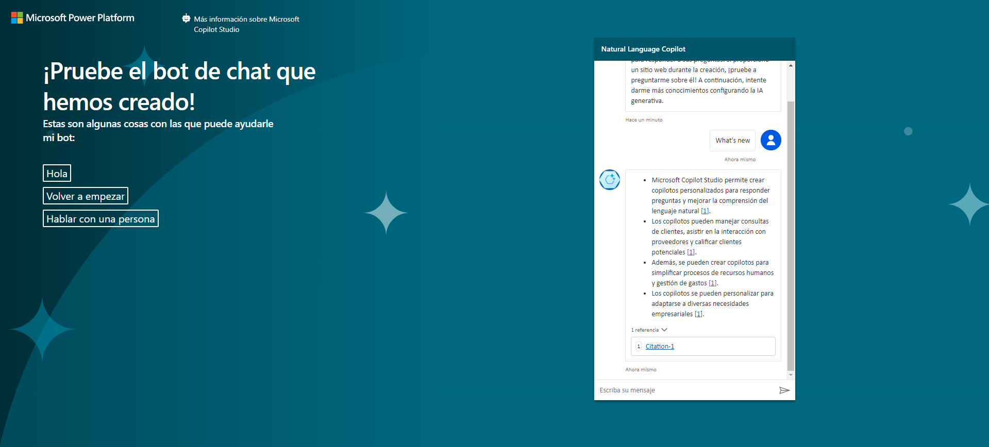The image size is (989, 447).
Task: Click the Estas son algunas cosas subtitle text
Action: click(x=158, y=131)
